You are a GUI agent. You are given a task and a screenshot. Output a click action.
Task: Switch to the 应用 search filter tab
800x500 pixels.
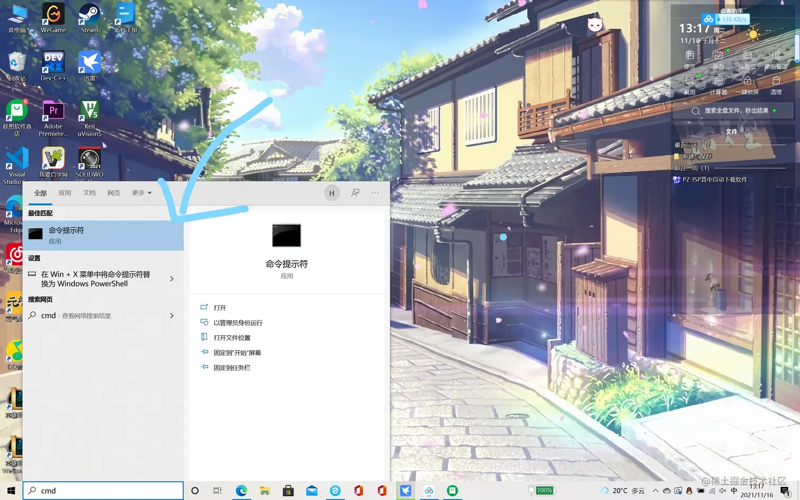[x=65, y=193]
